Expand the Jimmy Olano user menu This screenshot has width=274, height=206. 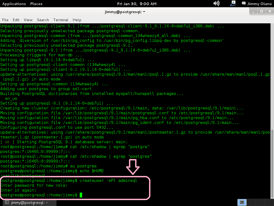[x=256, y=4]
